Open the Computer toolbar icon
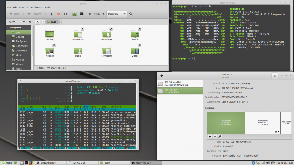The height and width of the screenshot is (165, 294). [81, 14]
